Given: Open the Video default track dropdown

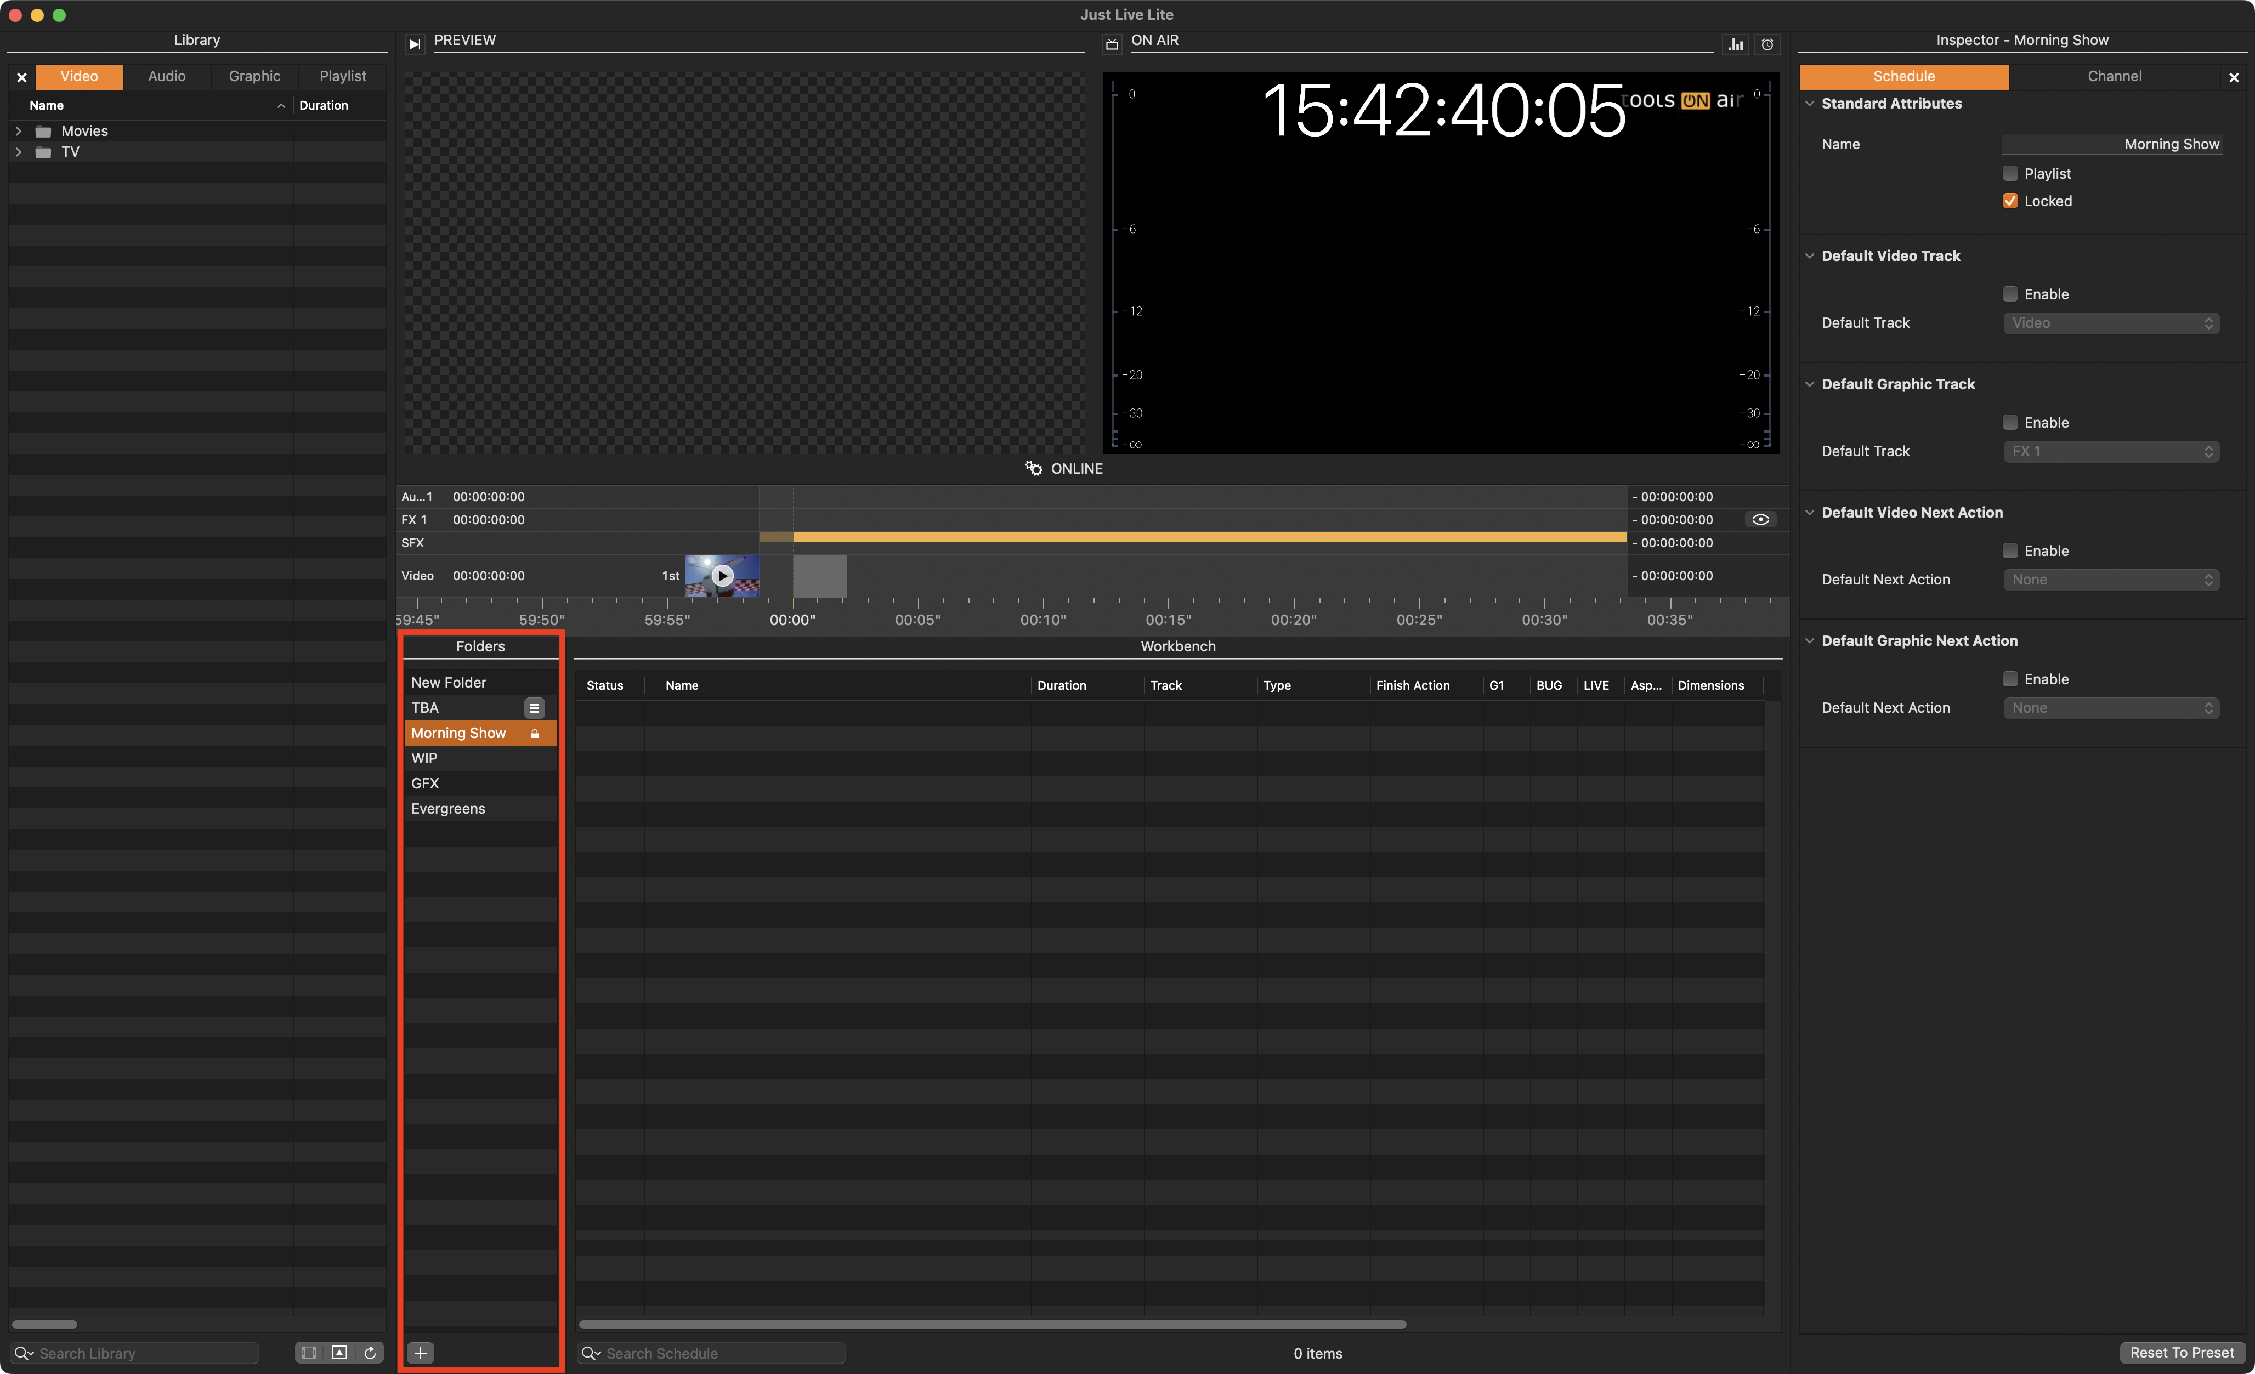Looking at the screenshot, I should point(2111,323).
